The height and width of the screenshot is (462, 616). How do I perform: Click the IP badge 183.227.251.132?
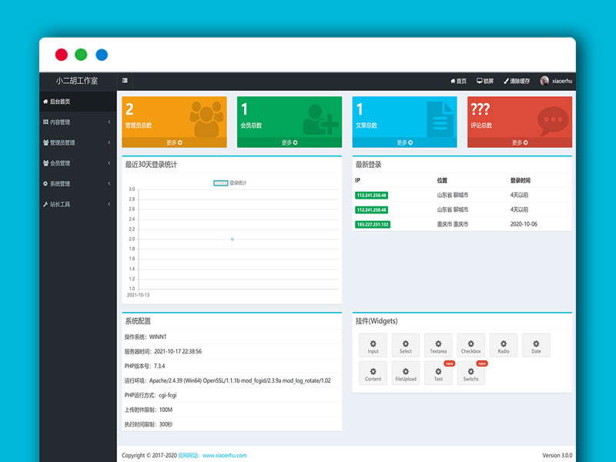pyautogui.click(x=373, y=224)
